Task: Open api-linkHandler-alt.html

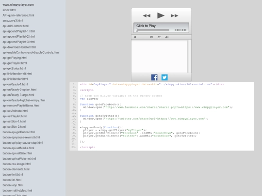Action: (17, 74)
